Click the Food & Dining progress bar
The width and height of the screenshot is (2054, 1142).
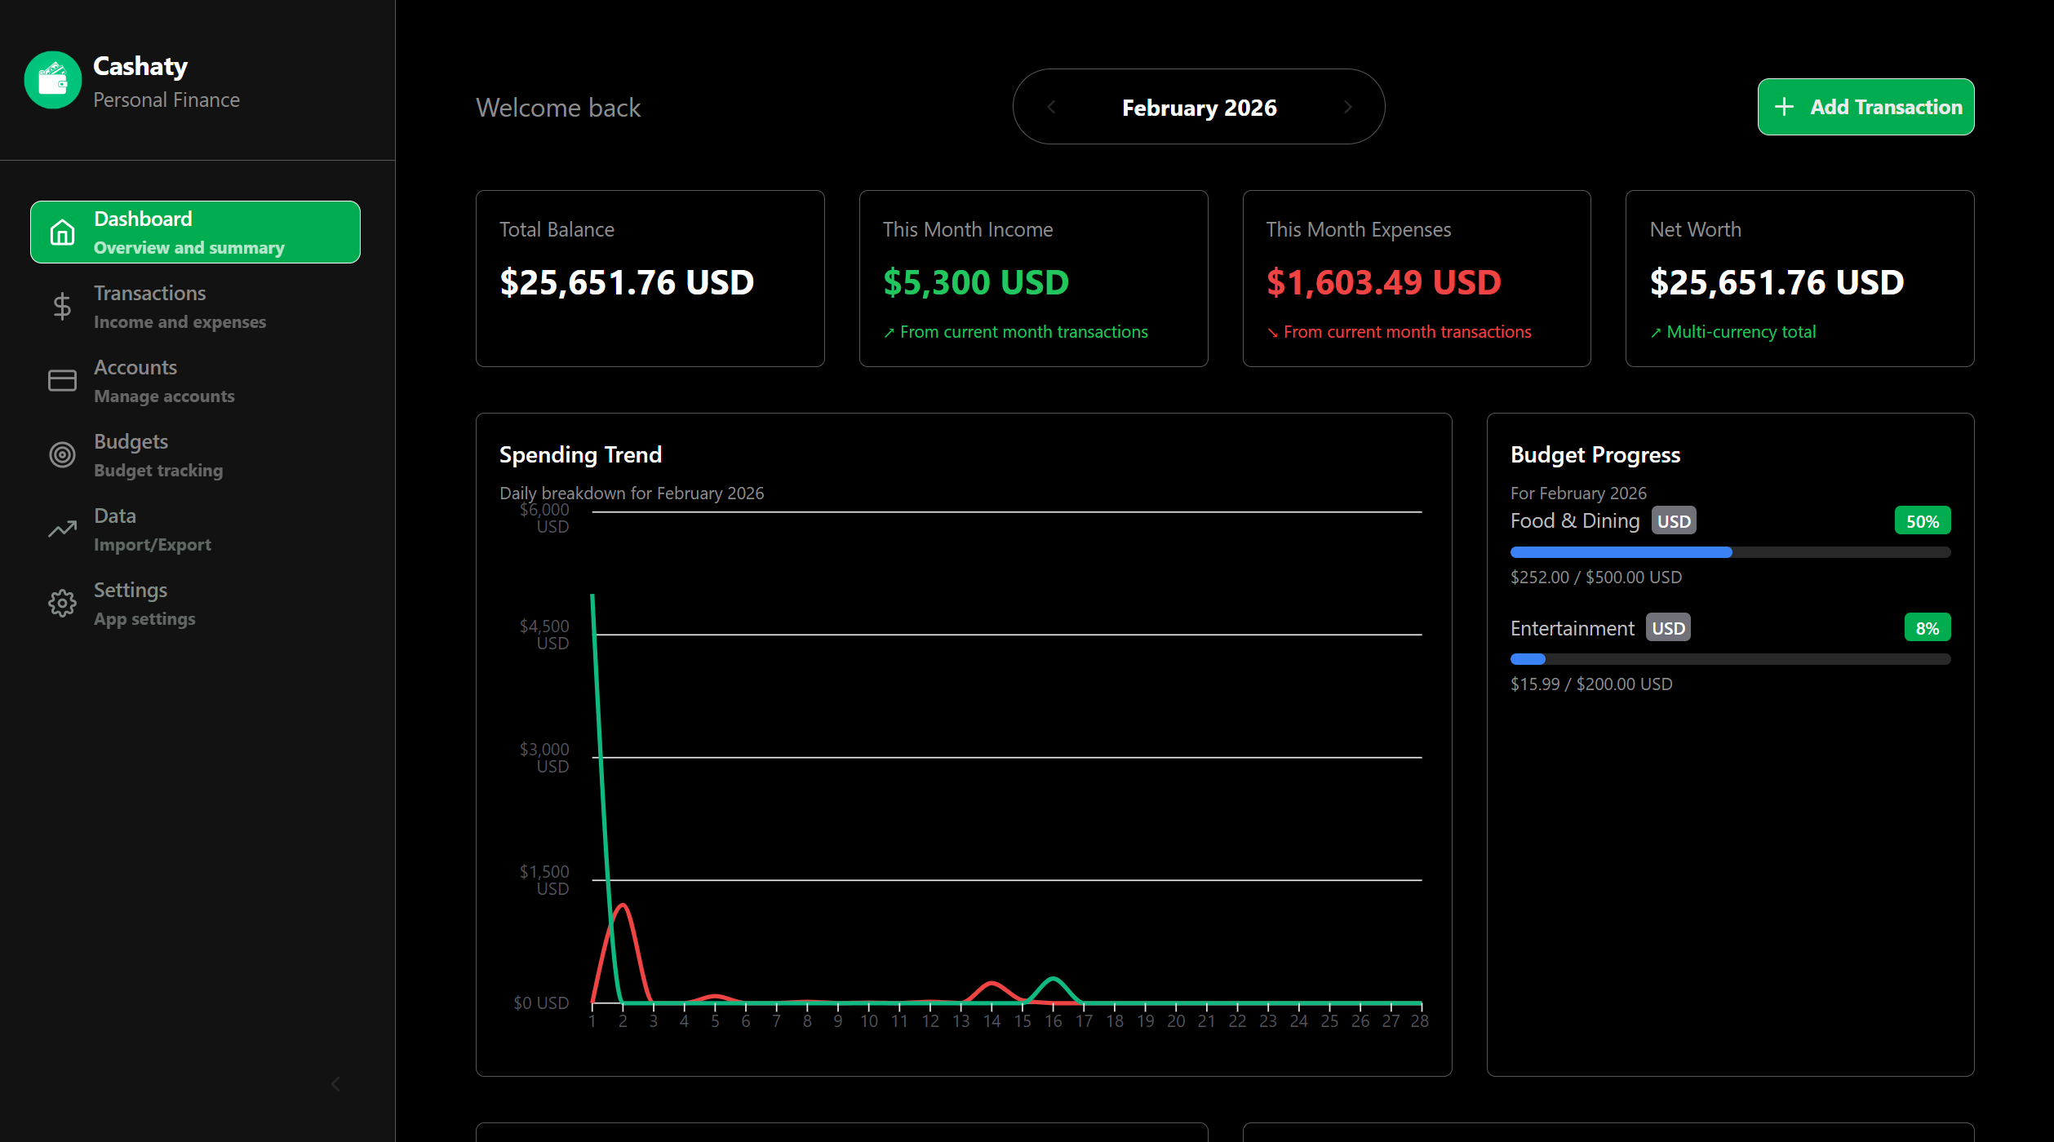1729,552
